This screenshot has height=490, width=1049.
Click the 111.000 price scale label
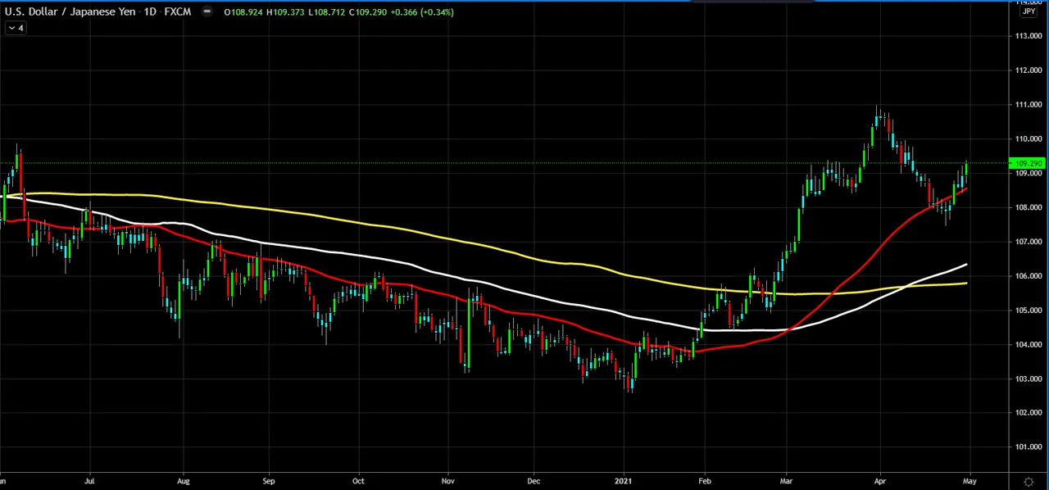pos(1029,105)
